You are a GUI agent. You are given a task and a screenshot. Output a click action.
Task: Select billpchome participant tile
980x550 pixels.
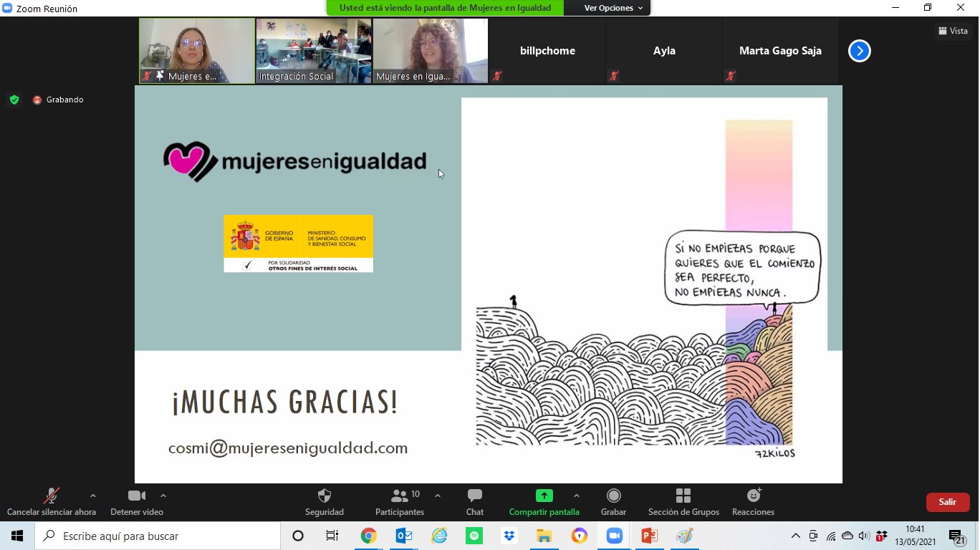(x=547, y=51)
